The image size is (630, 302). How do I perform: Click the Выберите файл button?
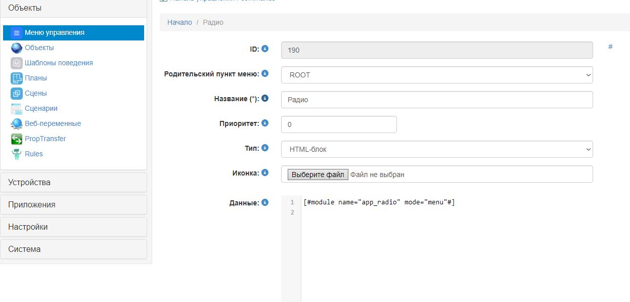click(x=318, y=175)
